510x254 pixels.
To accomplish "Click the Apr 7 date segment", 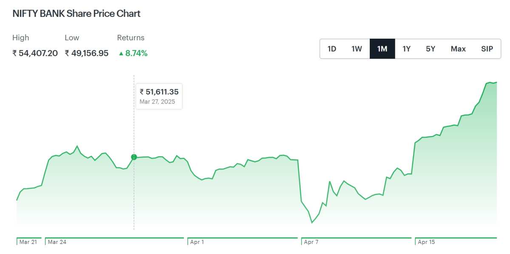I will (x=357, y=241).
